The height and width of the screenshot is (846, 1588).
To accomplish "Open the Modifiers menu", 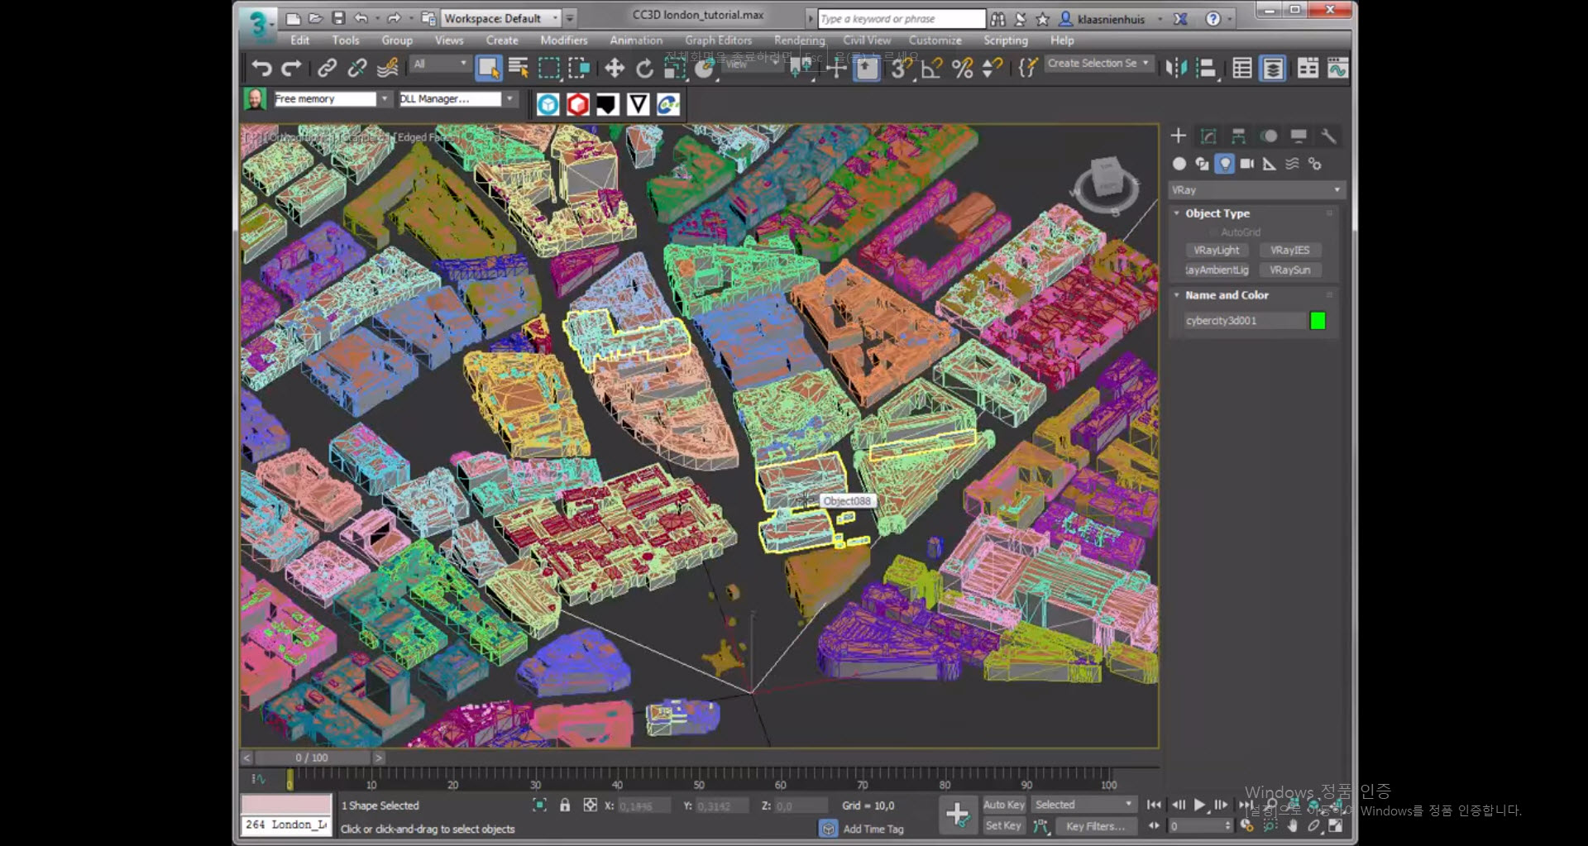I will (x=563, y=41).
